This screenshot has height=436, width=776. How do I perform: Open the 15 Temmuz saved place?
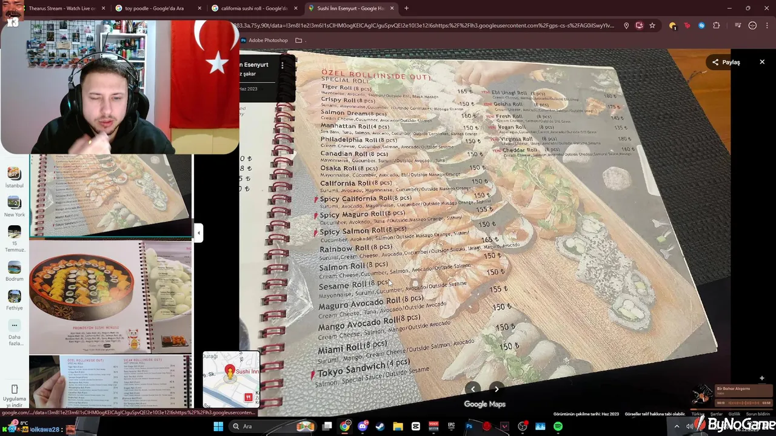tap(14, 239)
